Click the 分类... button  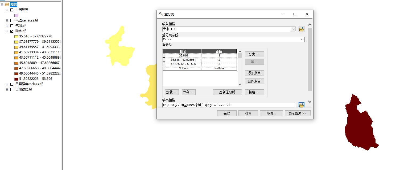(254, 54)
